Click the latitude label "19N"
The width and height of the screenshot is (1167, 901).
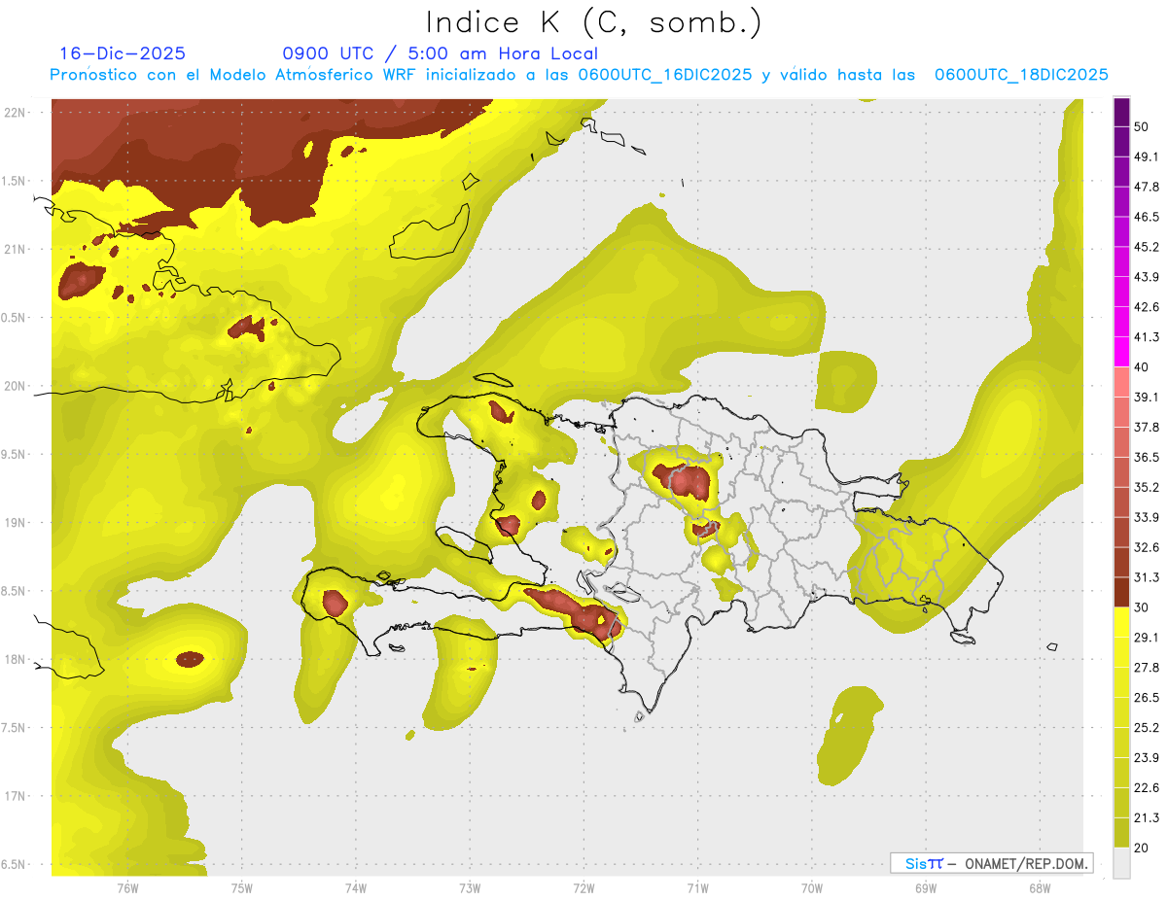pyautogui.click(x=16, y=523)
